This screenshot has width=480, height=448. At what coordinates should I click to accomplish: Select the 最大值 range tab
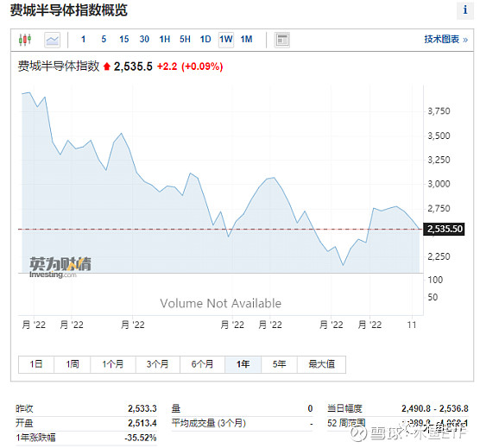pos(321,364)
